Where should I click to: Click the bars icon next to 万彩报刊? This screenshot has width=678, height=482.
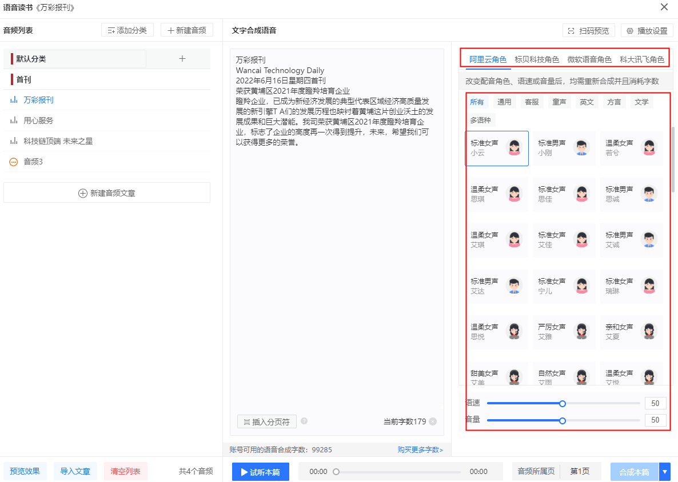point(14,100)
